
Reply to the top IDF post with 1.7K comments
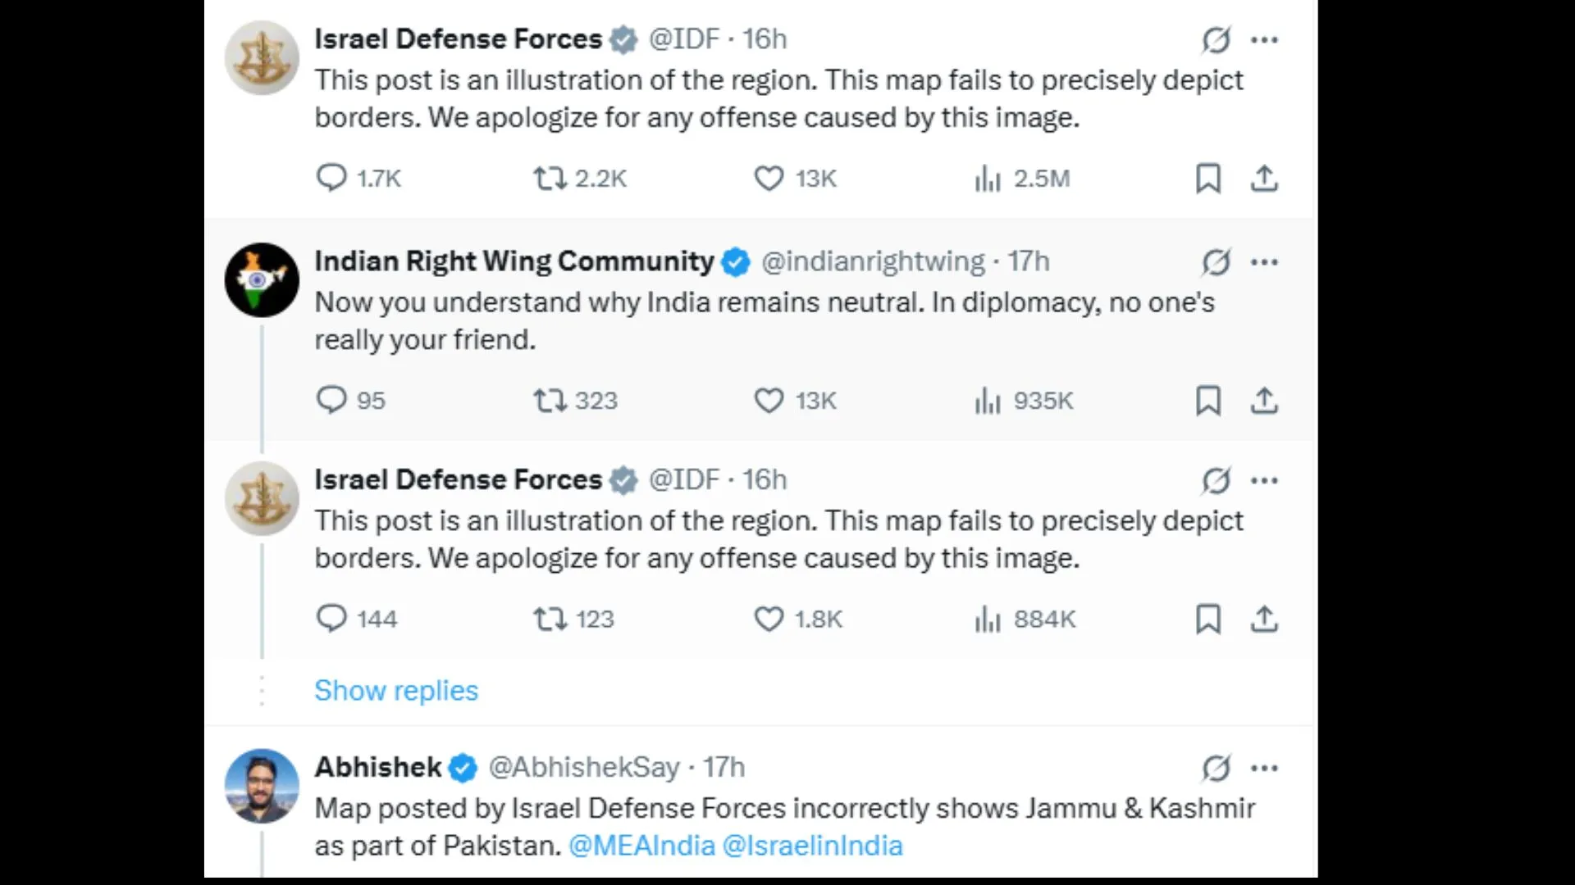[x=332, y=178]
